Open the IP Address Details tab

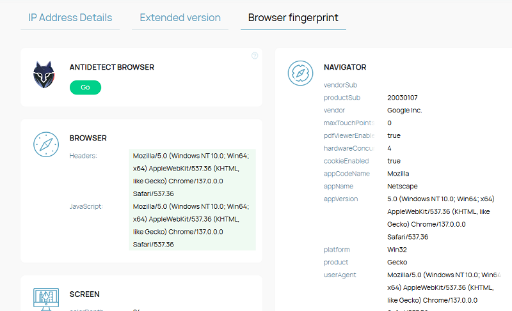70,18
